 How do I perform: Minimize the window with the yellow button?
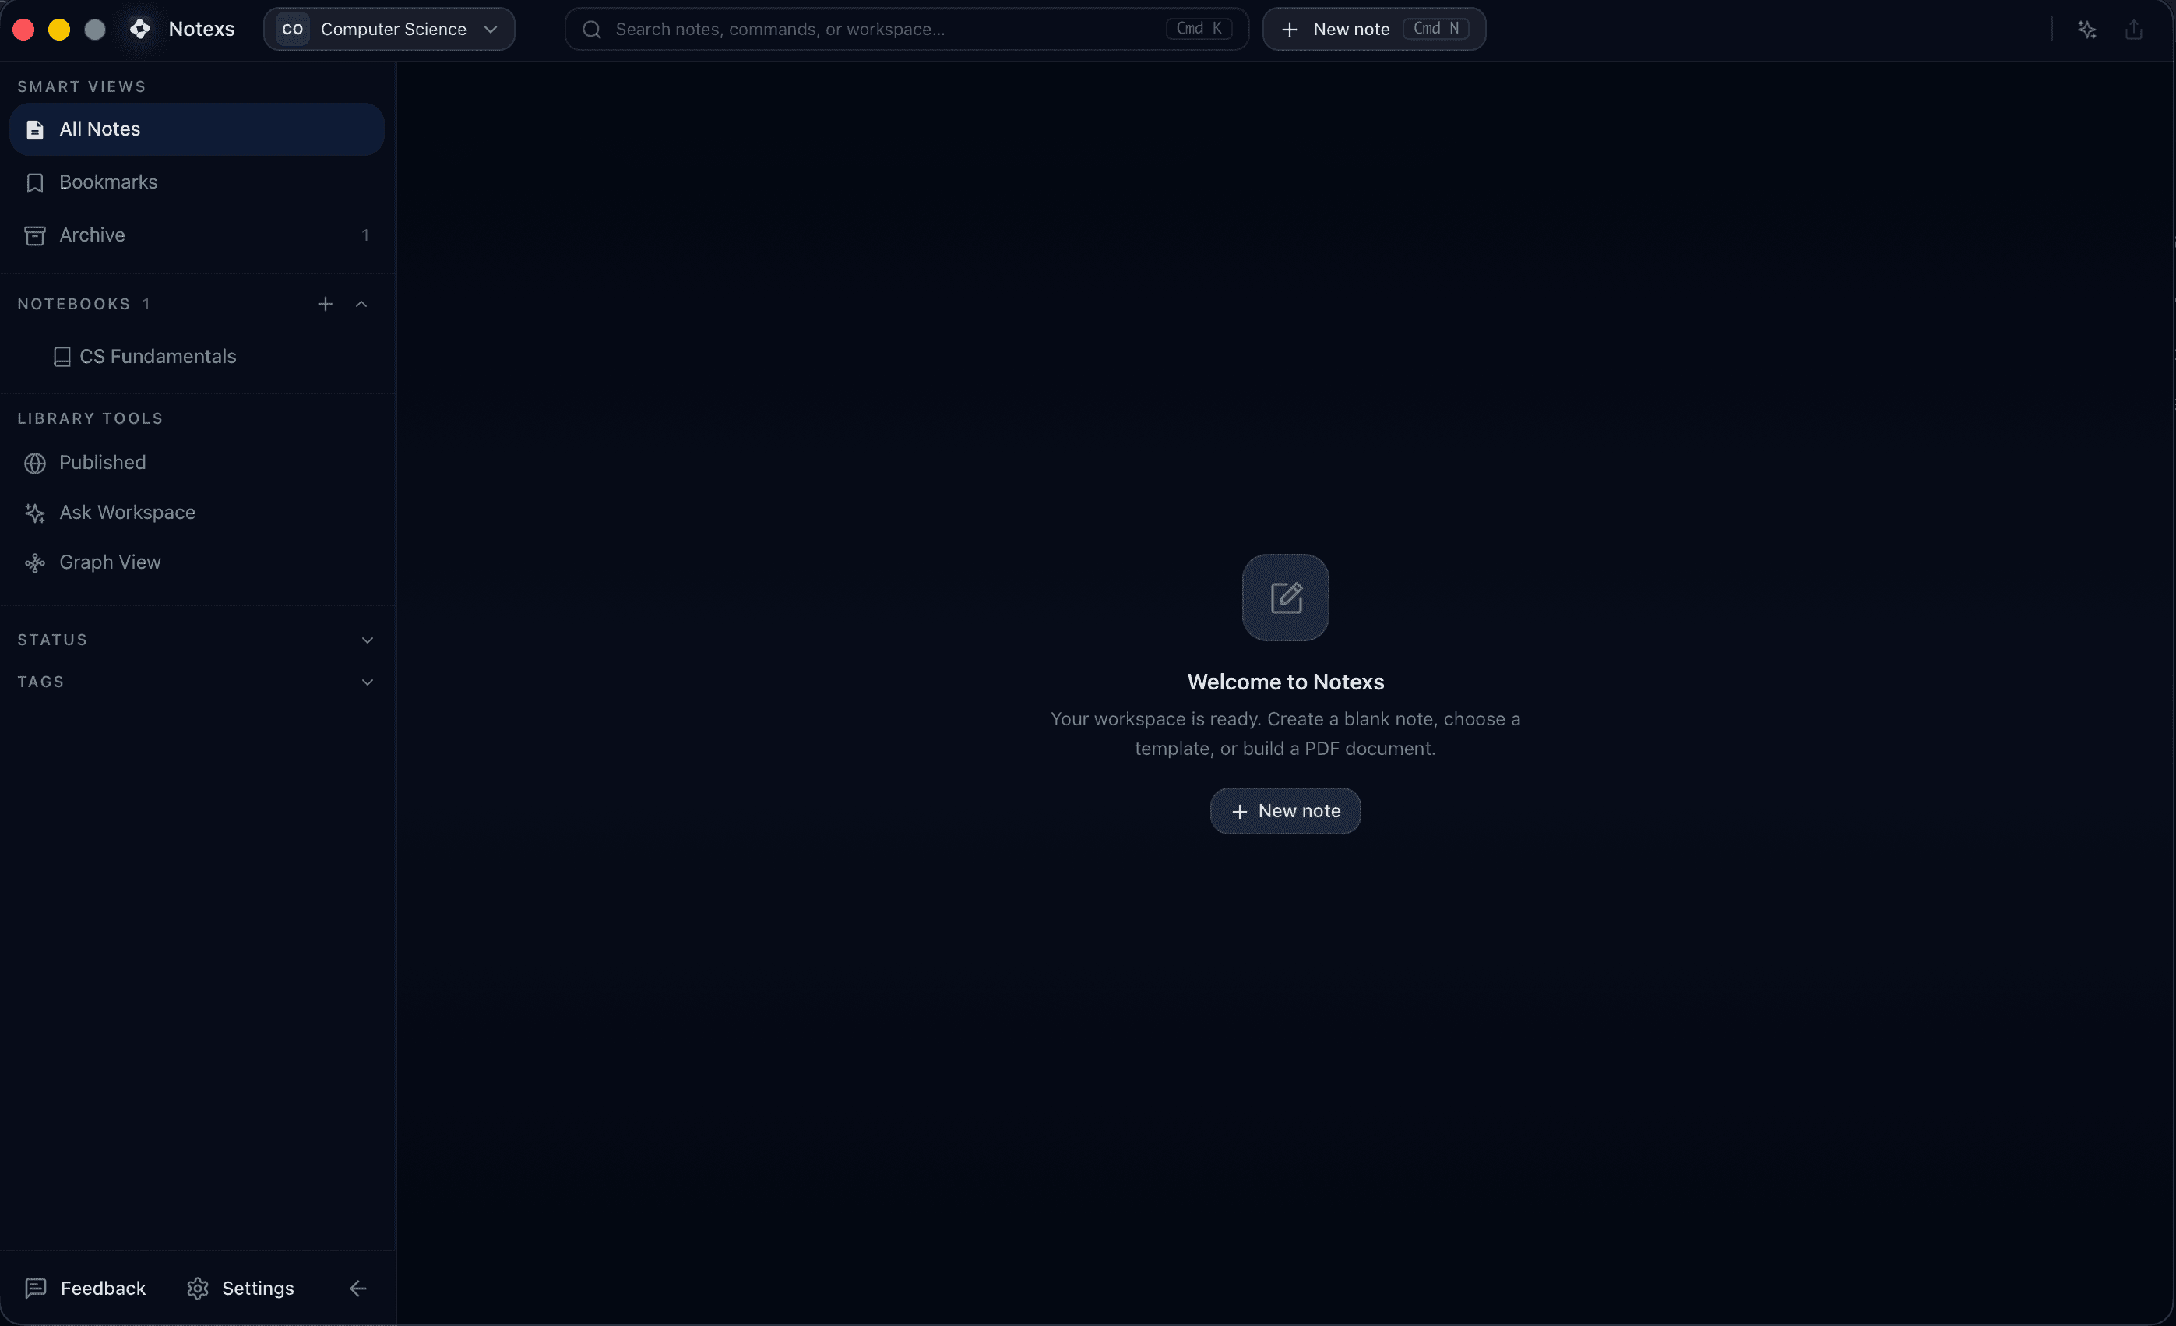coord(59,30)
